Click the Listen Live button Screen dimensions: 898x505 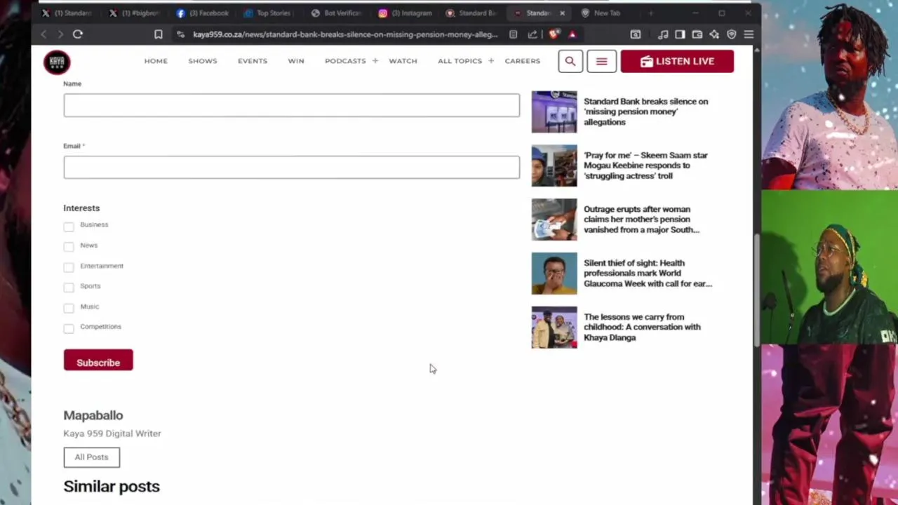[677, 61]
